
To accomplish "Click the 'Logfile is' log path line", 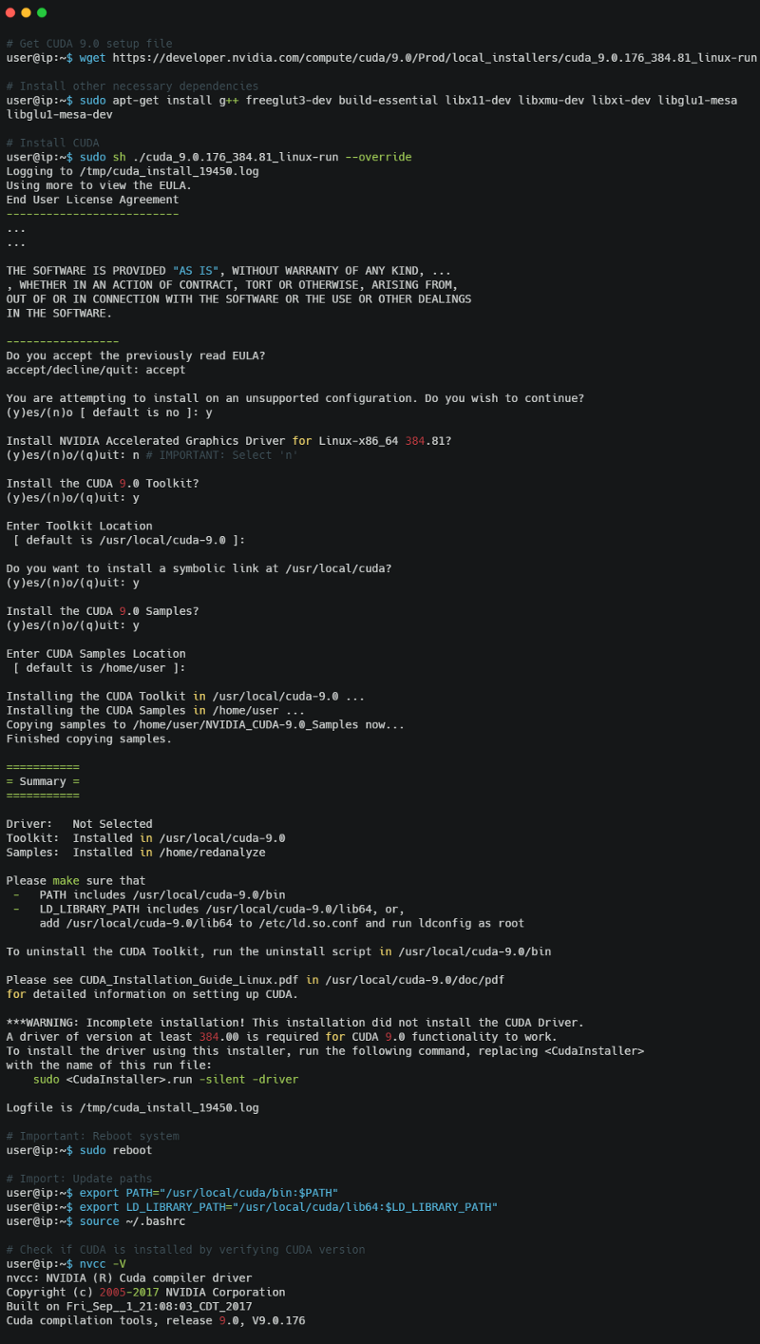I will [132, 1107].
